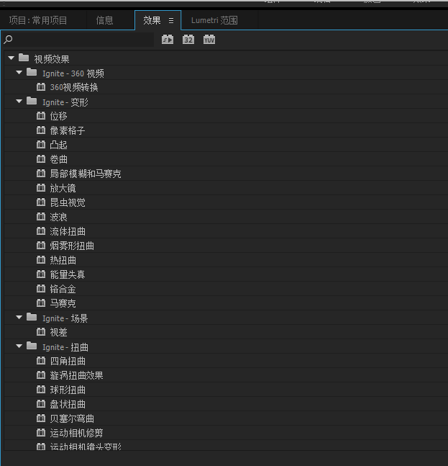Click the Ignite - 场景 folder icon
Viewport: 448px width, 466px height.
[32, 317]
